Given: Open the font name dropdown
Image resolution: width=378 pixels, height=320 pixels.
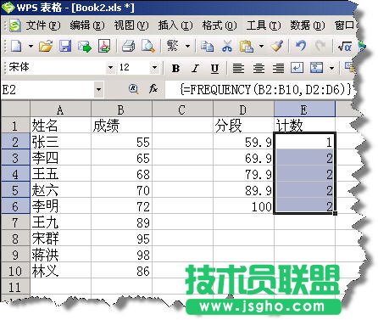Looking at the screenshot, I should tap(110, 68).
